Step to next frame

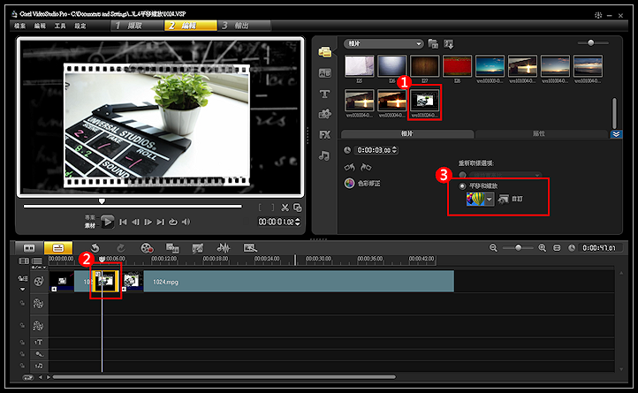point(148,223)
